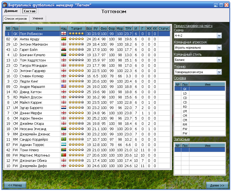Click the app icon in the title bar
This screenshot has width=233, height=191.
pos(5,5)
